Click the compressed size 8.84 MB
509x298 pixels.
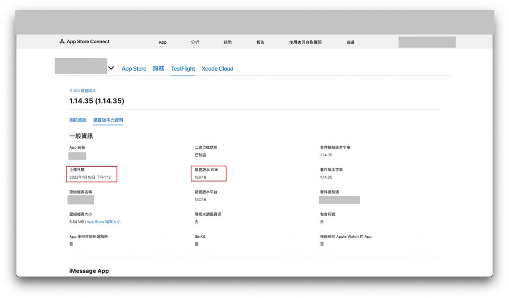77,221
